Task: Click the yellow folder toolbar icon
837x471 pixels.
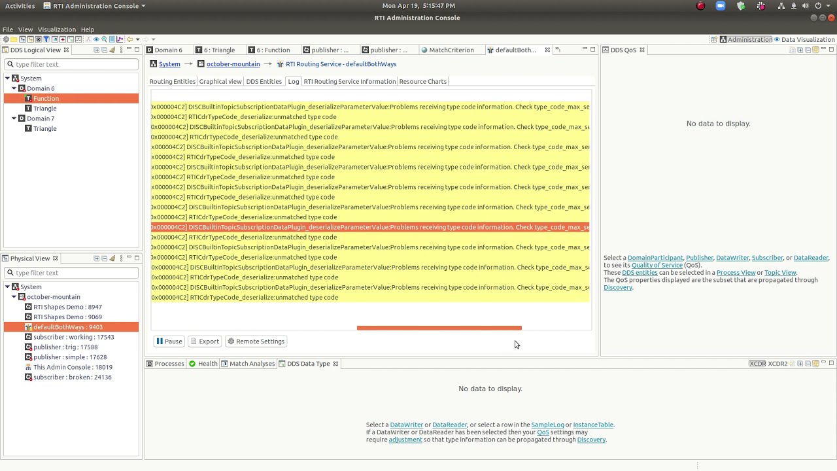Action: tap(14, 39)
